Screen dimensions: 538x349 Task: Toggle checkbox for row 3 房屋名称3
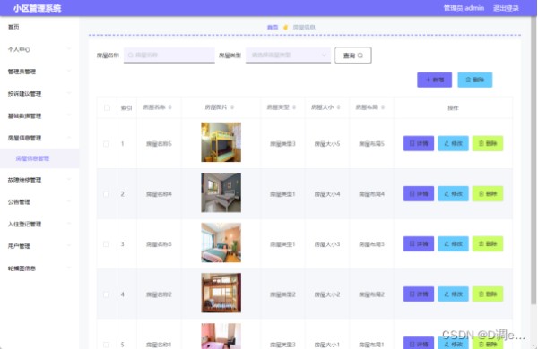coord(107,244)
